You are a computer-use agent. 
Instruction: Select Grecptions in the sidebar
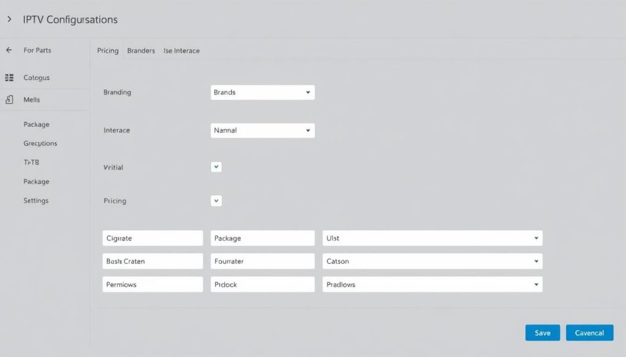point(40,143)
